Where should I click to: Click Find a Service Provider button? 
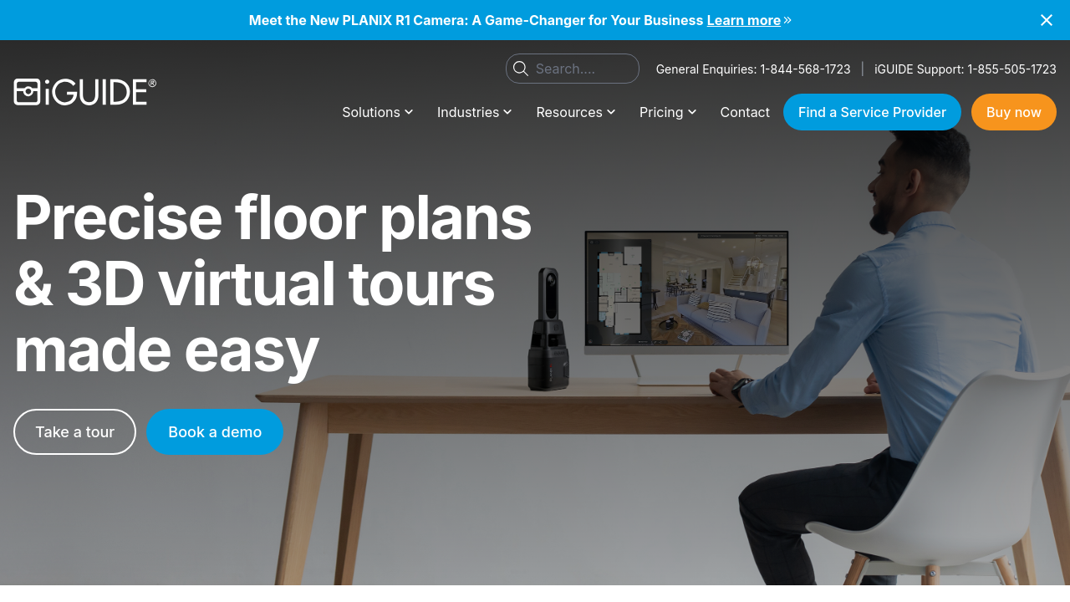pos(872,112)
